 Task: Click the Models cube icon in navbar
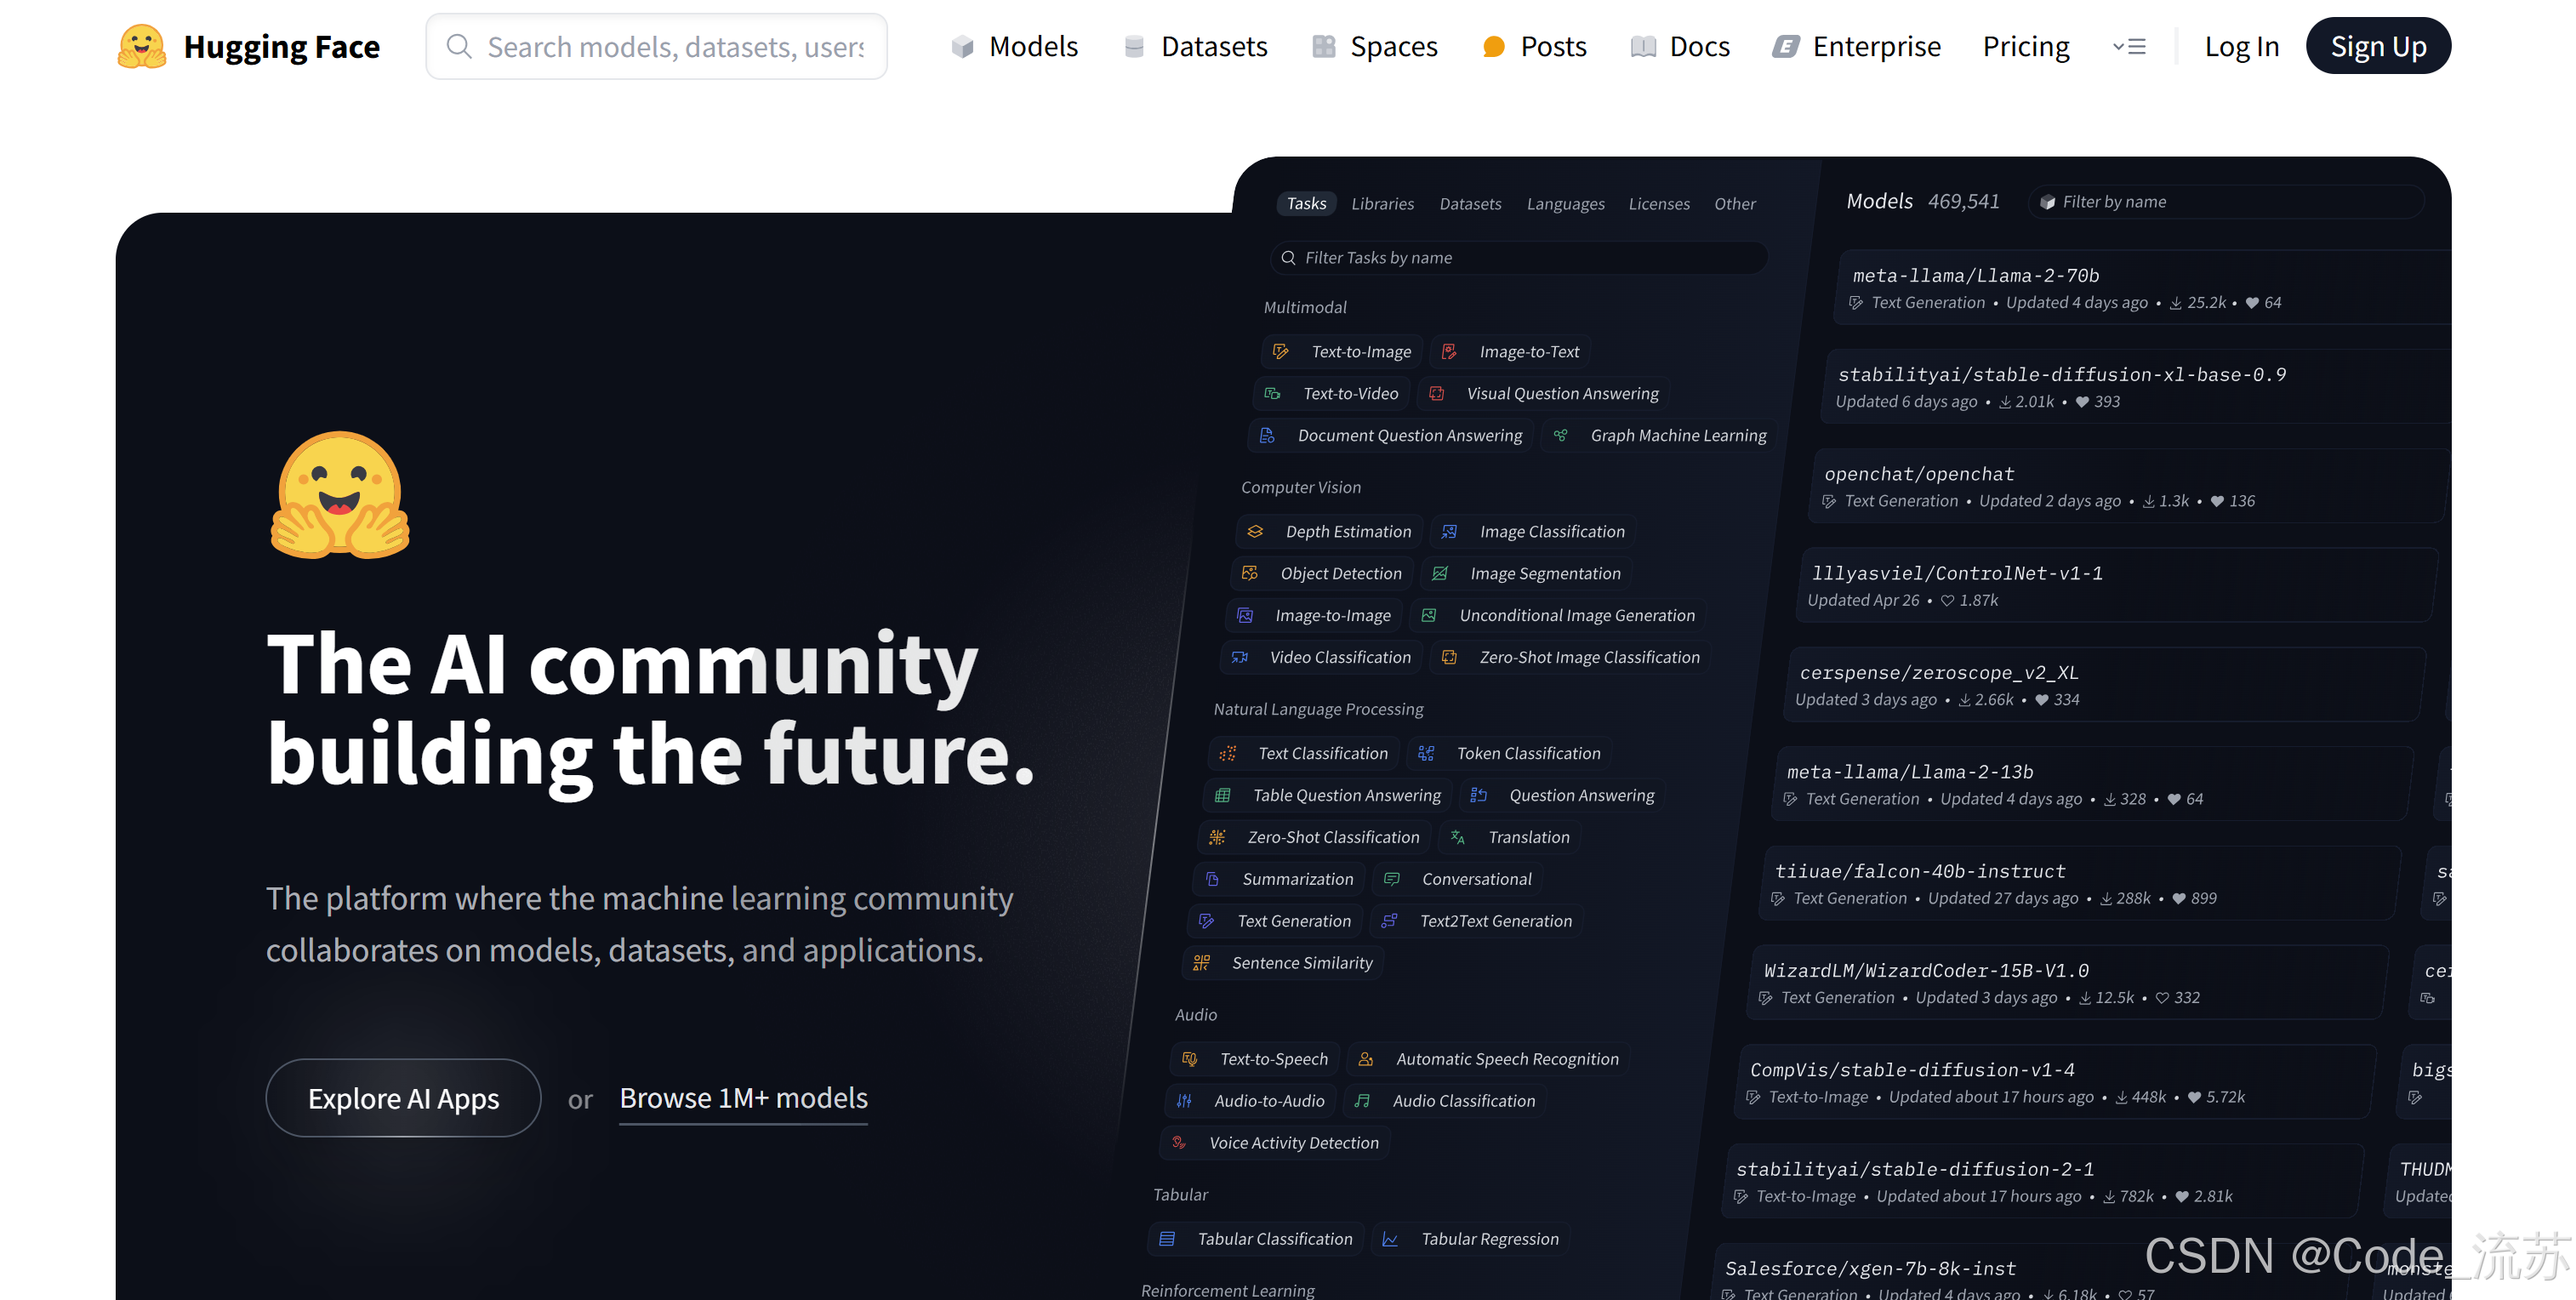pyautogui.click(x=962, y=47)
